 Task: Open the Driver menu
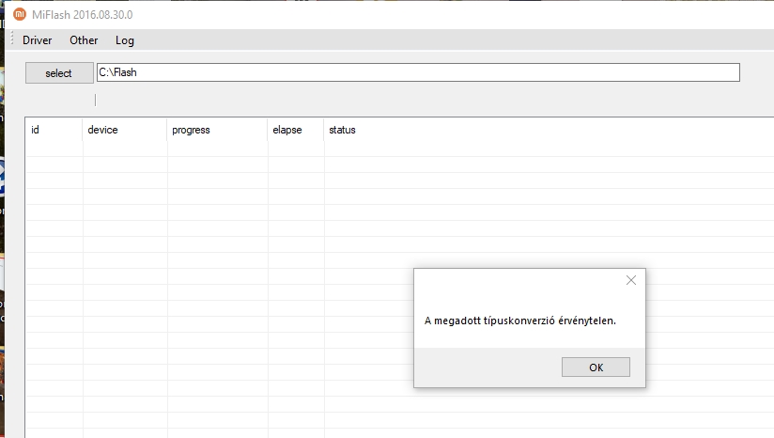(x=37, y=40)
